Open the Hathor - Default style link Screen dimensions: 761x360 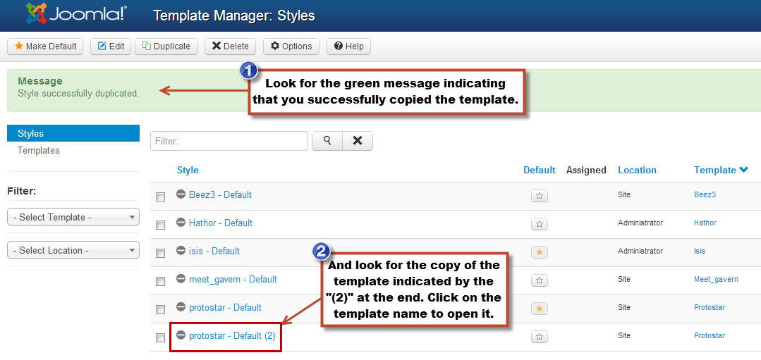click(221, 223)
